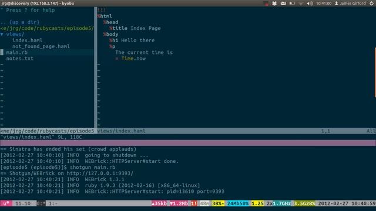This screenshot has width=376, height=211.
Task: Select byobu window 1 tab
Action: click(x=53, y=203)
